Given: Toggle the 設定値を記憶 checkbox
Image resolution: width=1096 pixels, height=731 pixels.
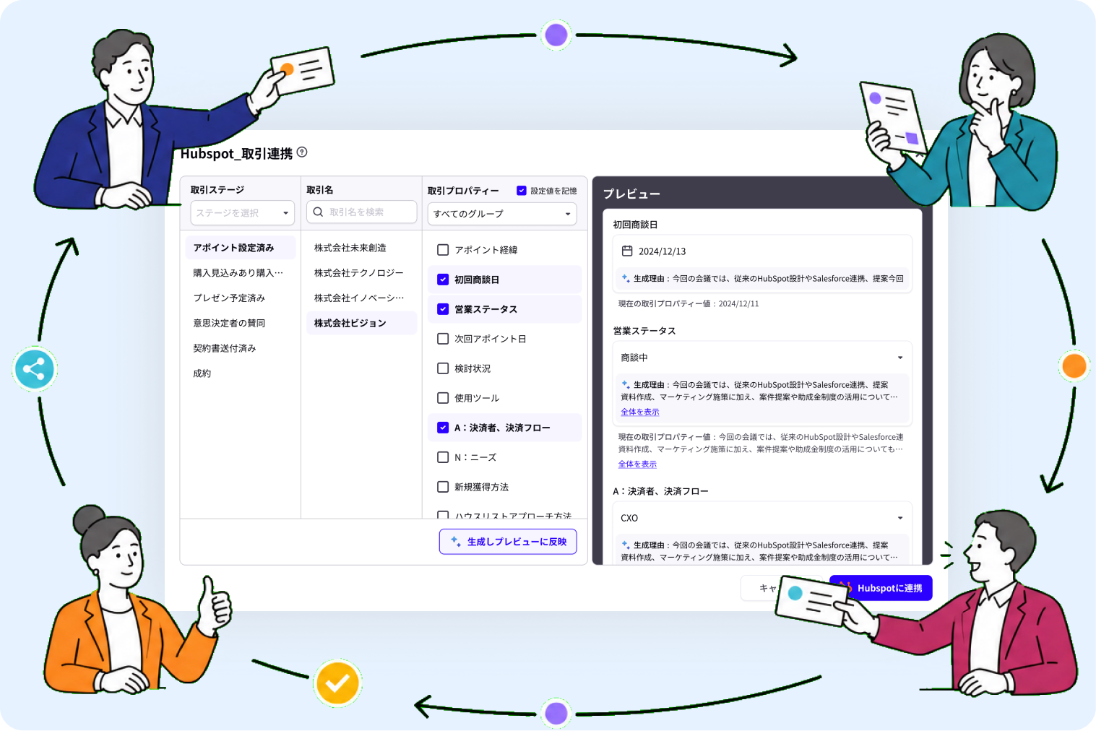Looking at the screenshot, I should 521,191.
